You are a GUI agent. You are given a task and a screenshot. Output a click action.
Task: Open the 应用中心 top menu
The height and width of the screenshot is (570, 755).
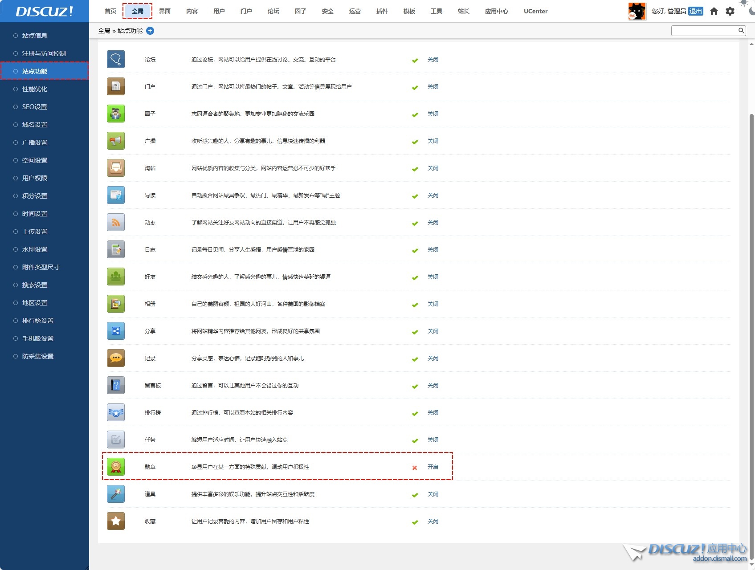tap(496, 11)
